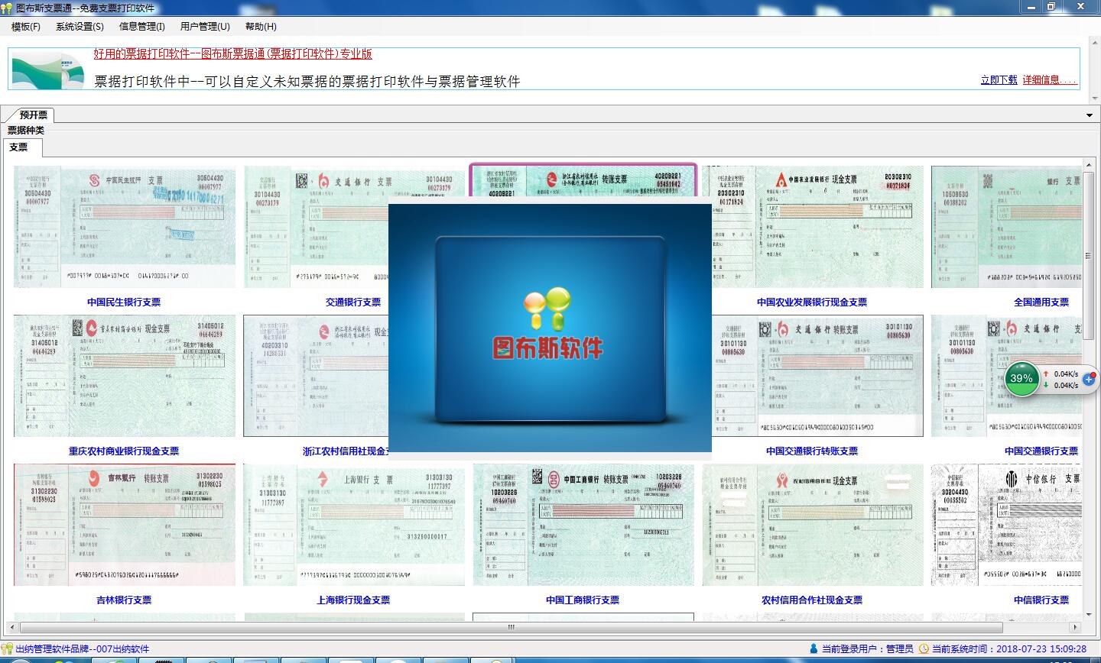Click the 中国民生银行支票 caption

[x=124, y=302]
